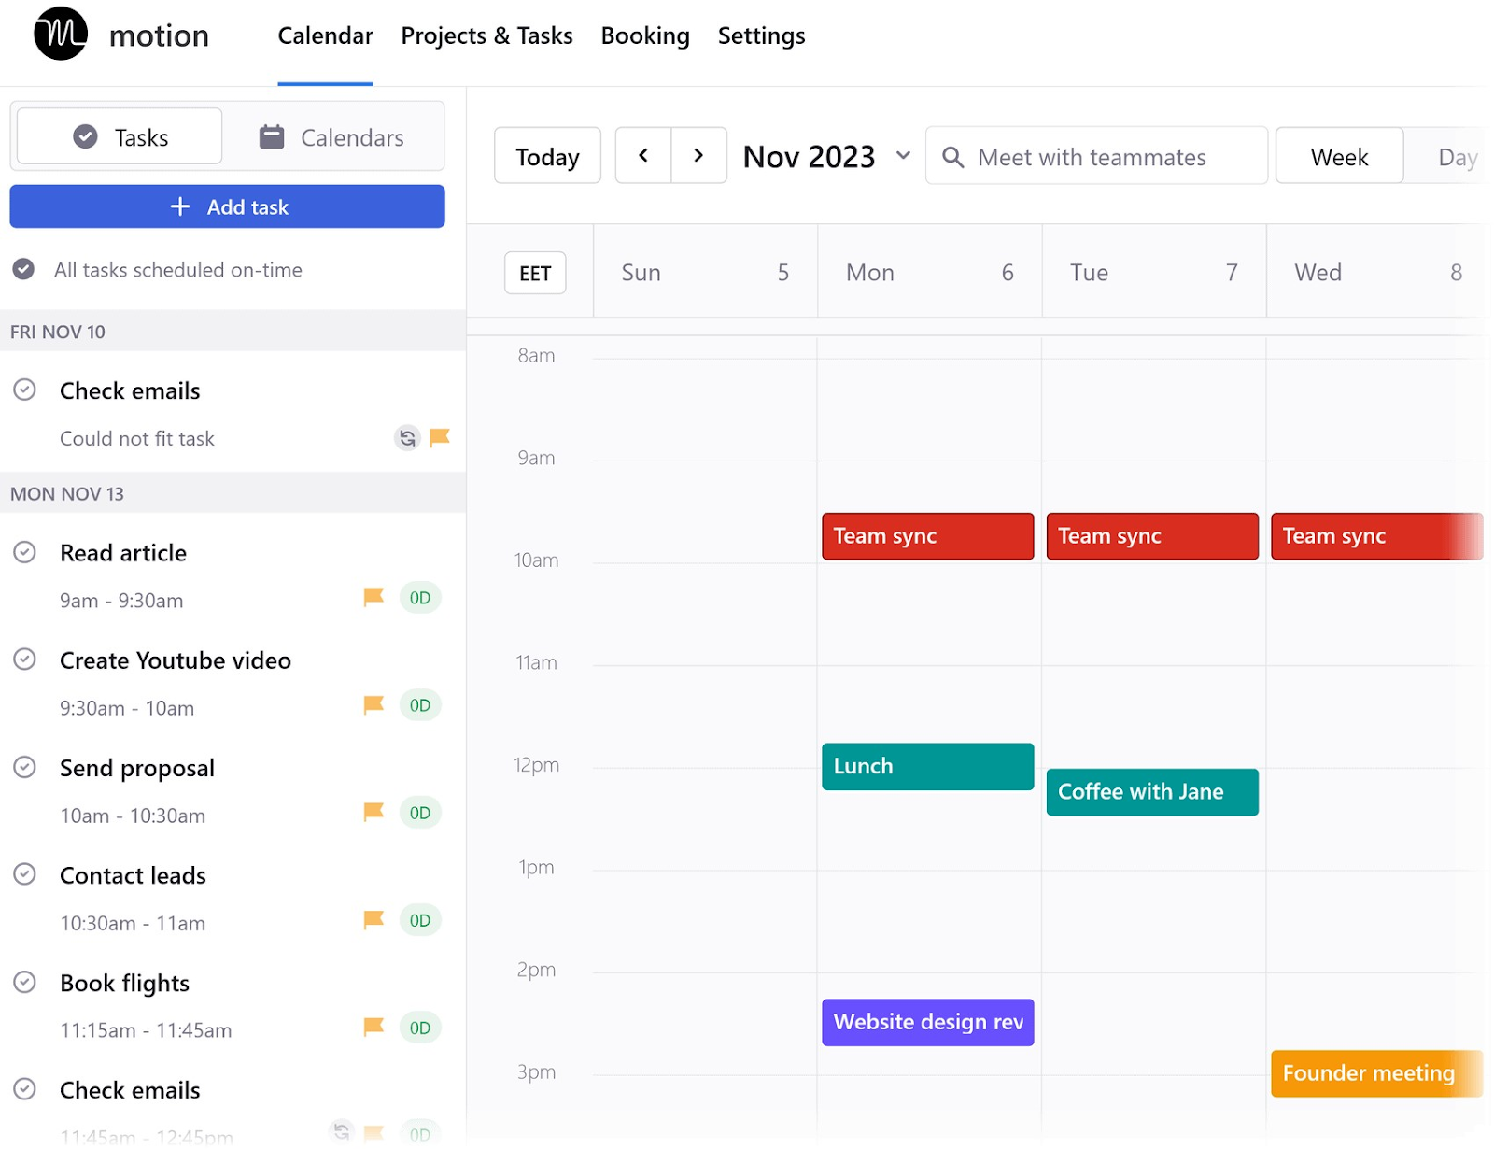Go to the next week with the right arrow
This screenshot has width=1494, height=1149.
[x=699, y=155]
